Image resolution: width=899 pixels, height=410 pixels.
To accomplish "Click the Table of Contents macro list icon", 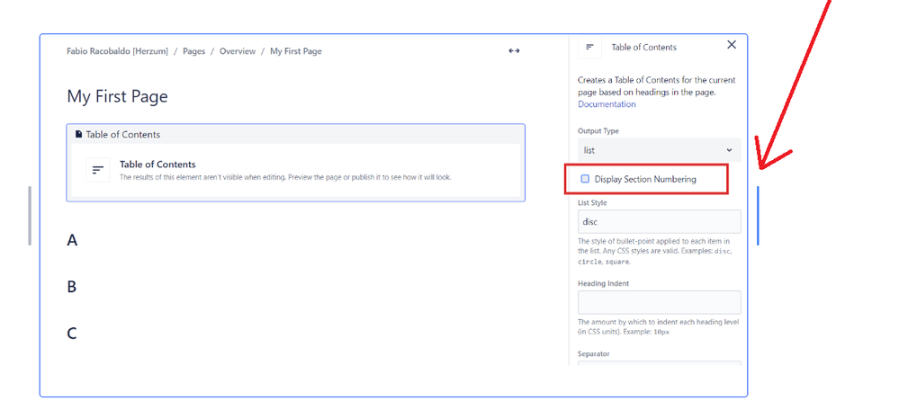I will [98, 170].
